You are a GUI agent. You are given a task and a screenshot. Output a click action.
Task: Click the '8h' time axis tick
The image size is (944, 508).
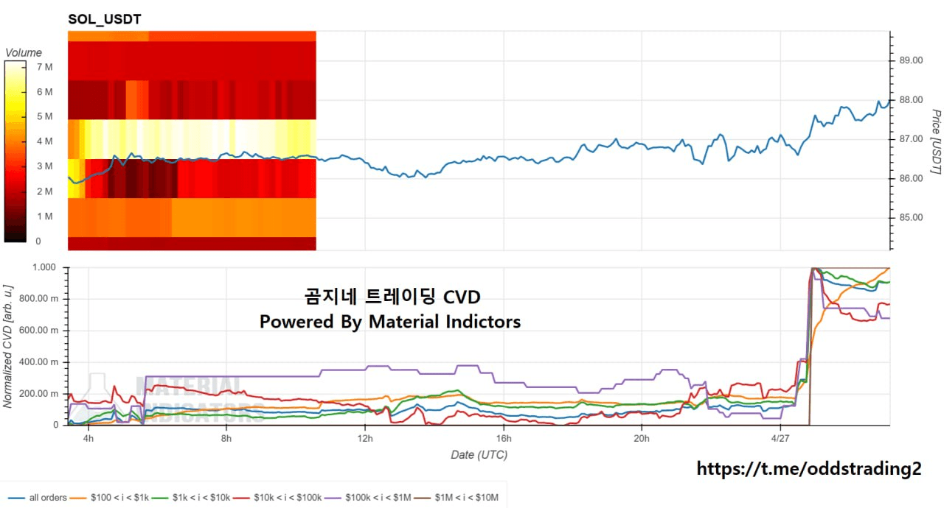pyautogui.click(x=226, y=439)
